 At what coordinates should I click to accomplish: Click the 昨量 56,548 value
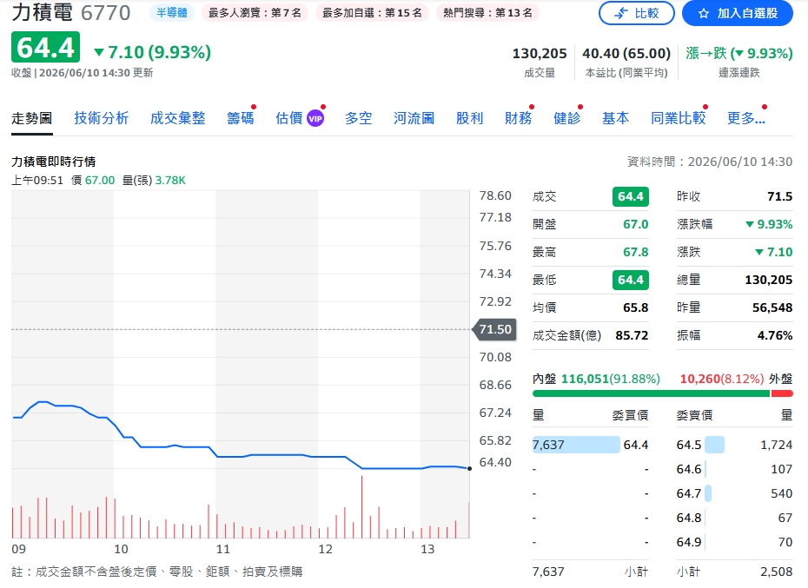772,307
